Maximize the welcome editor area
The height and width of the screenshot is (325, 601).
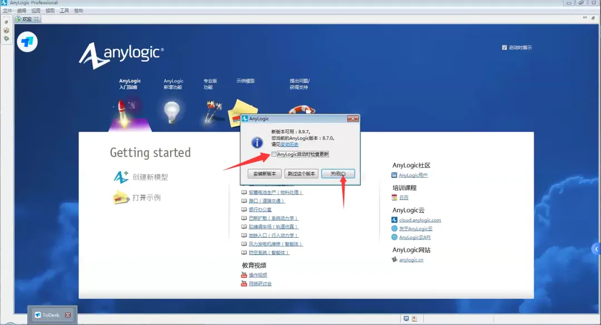593,18
